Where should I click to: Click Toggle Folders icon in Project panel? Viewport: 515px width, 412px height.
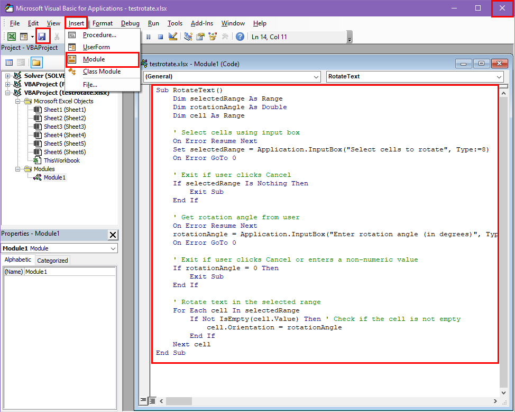point(36,62)
